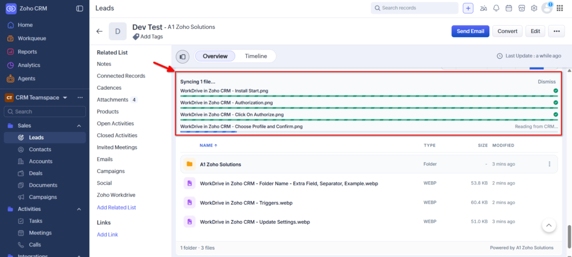572x257 pixels.
Task: Open the Update Settings.webp file
Action: 255,222
